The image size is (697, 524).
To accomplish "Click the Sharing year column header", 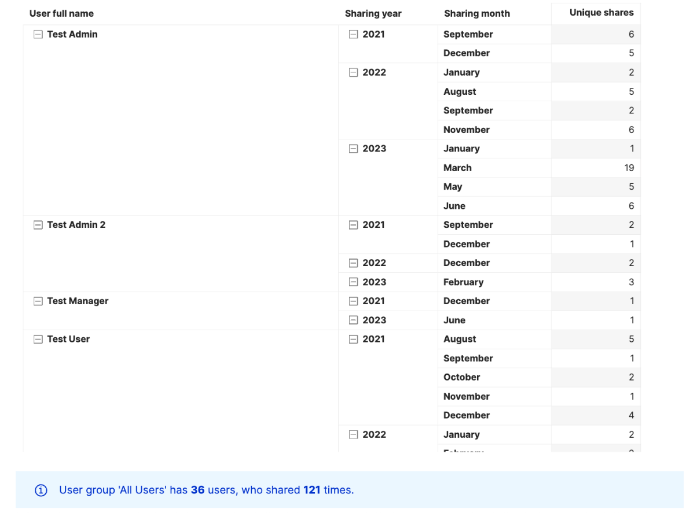I will click(x=373, y=13).
